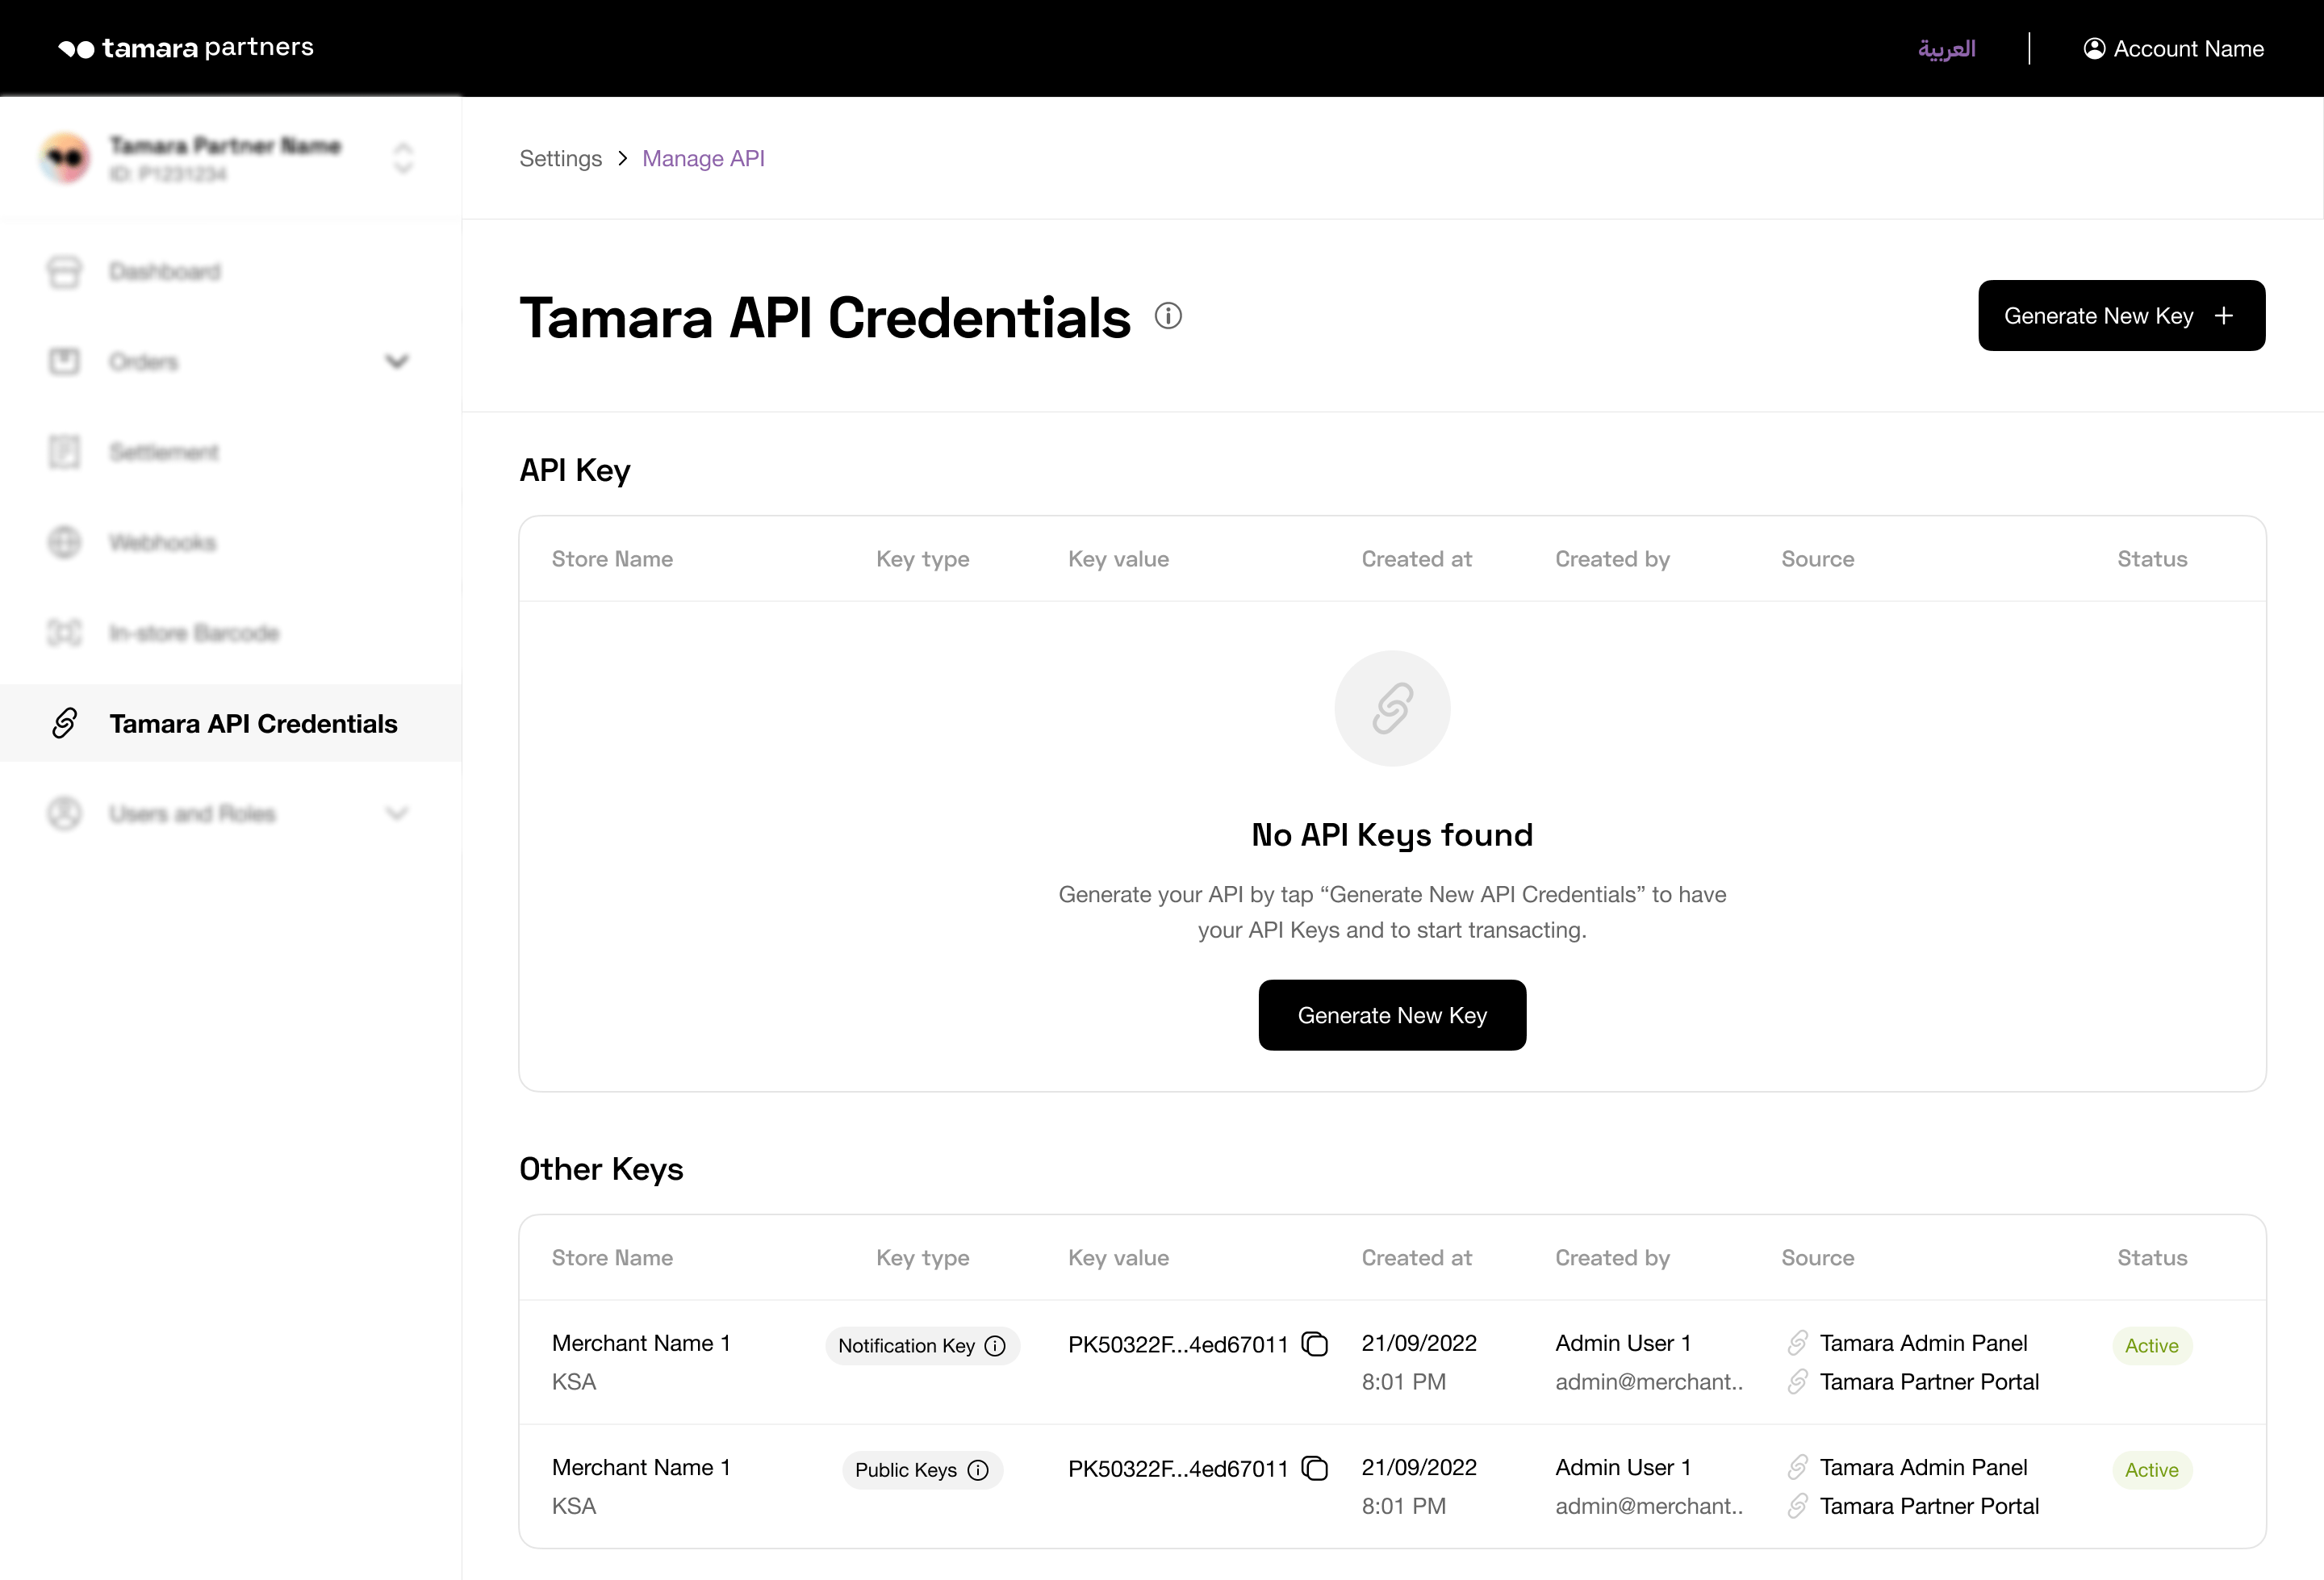Click the Webhooks globe icon
The width and height of the screenshot is (2324, 1580).
65,542
